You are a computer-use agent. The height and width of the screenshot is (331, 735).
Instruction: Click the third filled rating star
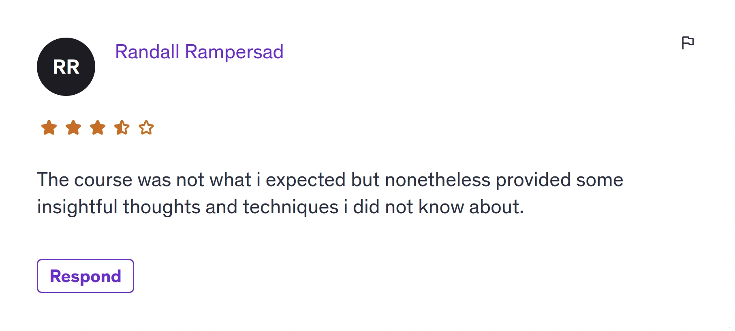pos(98,127)
